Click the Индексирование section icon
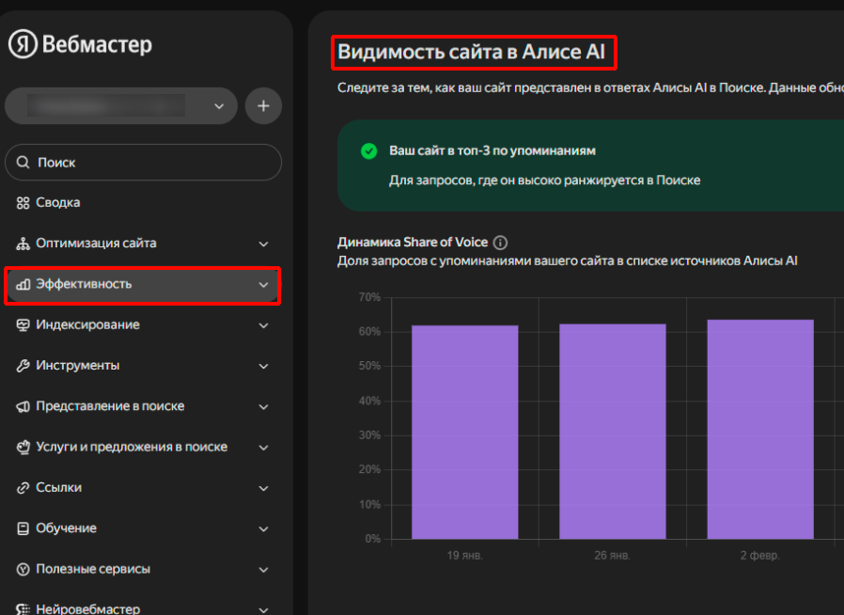This screenshot has height=615, width=844. 23,325
